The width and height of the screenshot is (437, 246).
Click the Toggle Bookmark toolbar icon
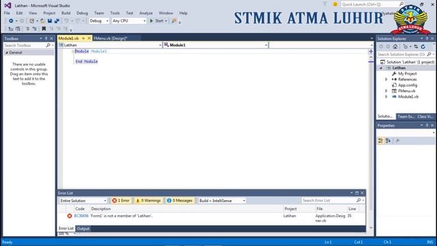[44, 29]
